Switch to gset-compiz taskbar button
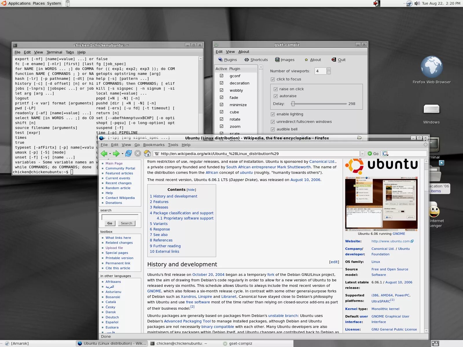 (240, 344)
